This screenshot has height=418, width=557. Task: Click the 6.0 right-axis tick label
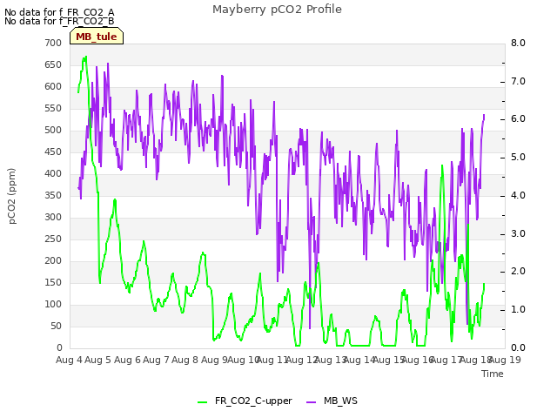click(518, 119)
